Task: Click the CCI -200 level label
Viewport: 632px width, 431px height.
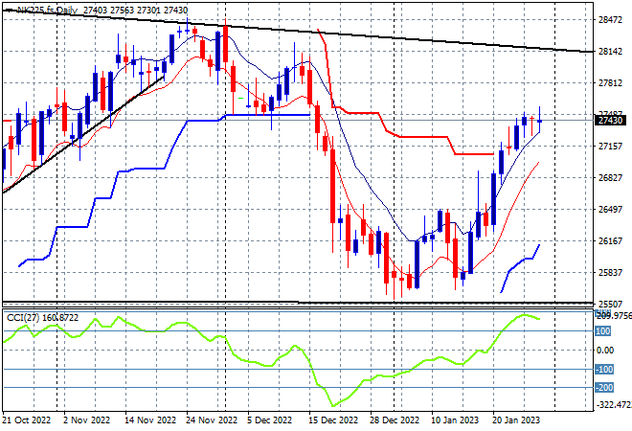Action: pyautogui.click(x=604, y=388)
